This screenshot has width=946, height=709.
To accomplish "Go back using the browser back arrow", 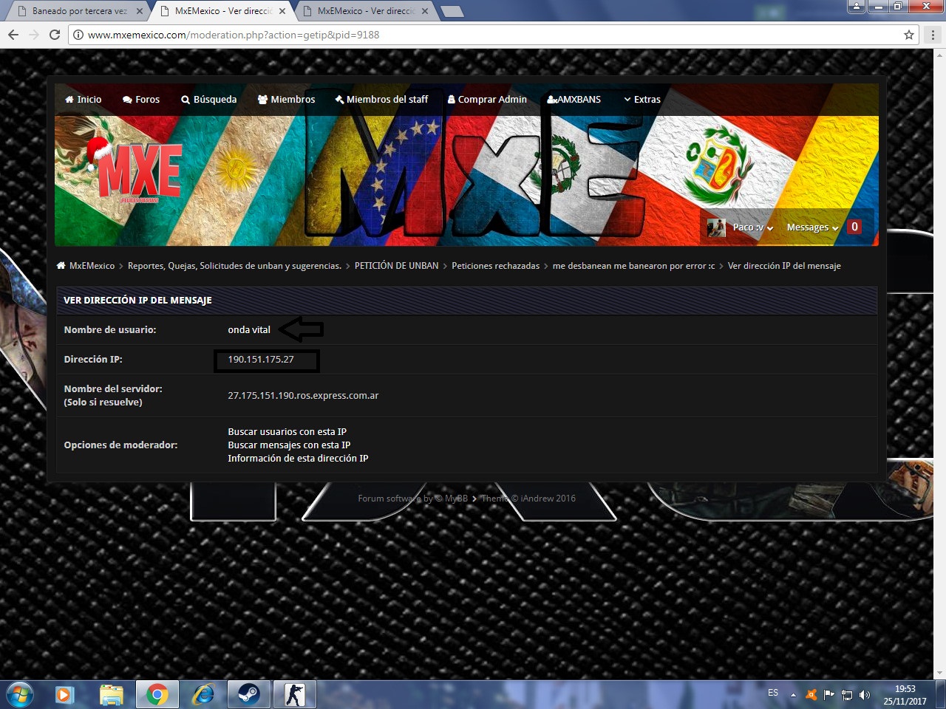I will coord(13,35).
